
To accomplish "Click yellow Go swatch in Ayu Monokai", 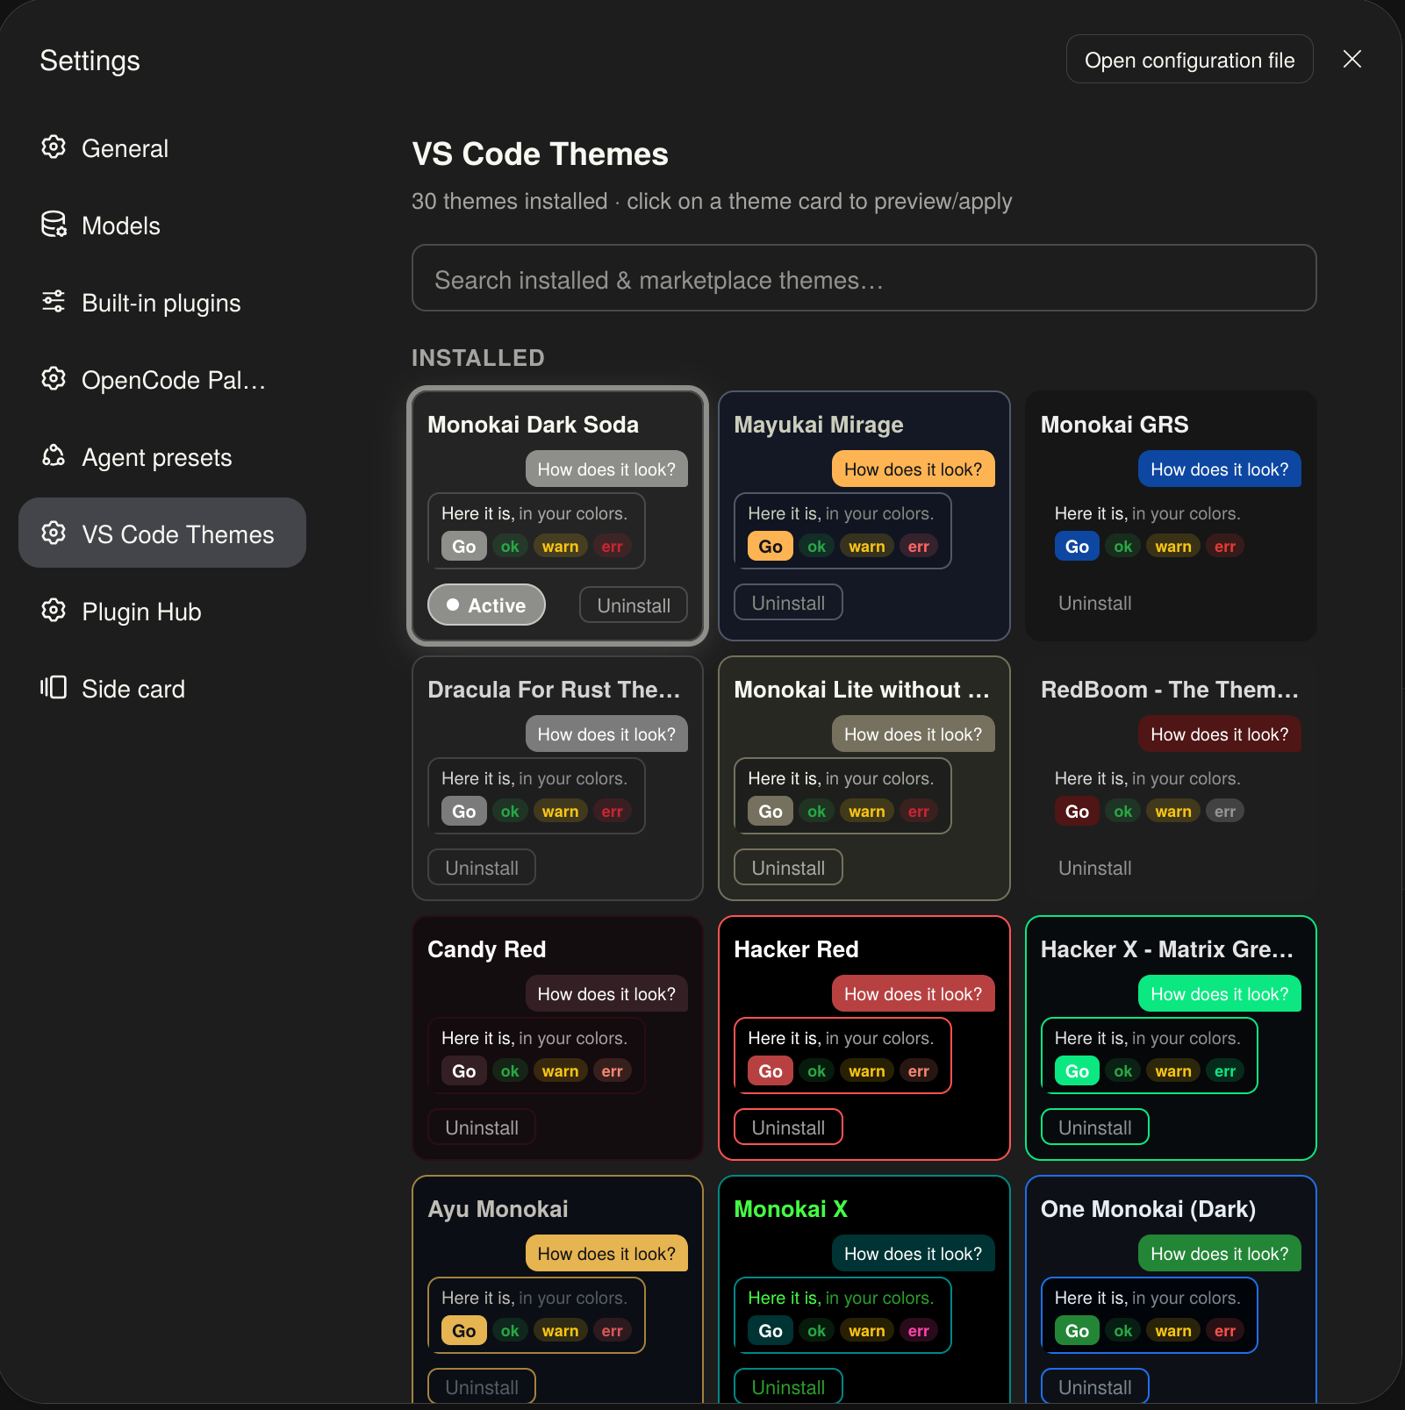I will click(464, 1330).
